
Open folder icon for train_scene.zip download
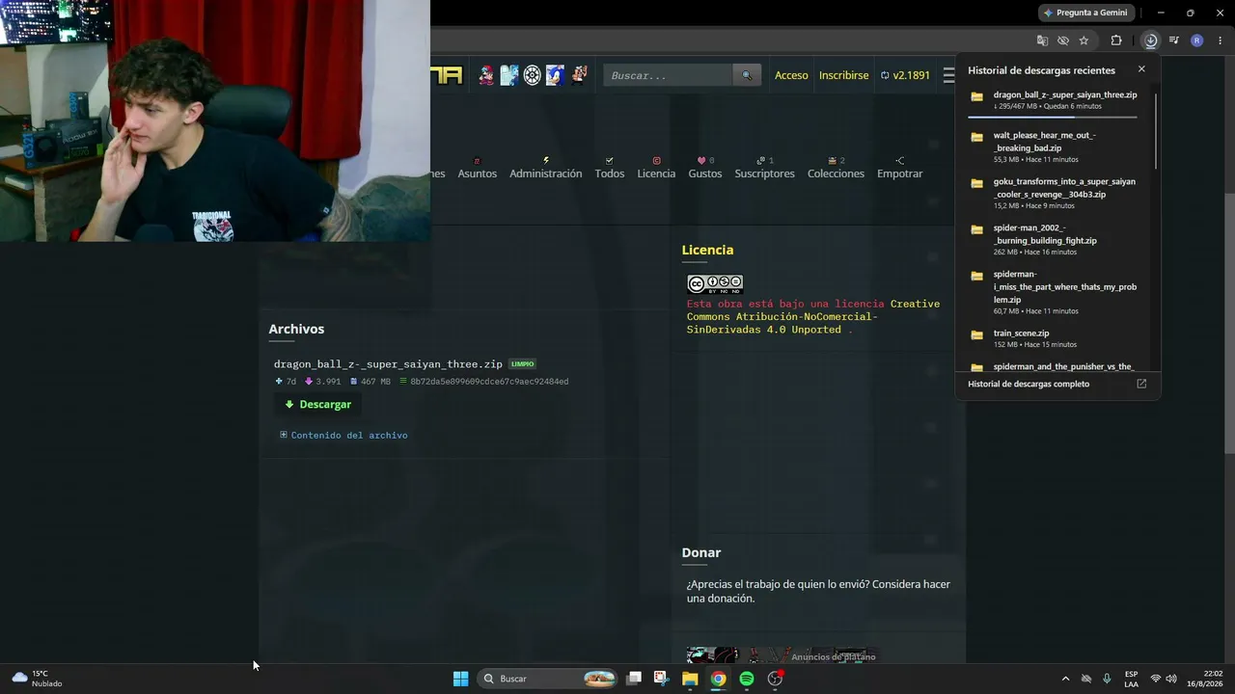pos(976,335)
